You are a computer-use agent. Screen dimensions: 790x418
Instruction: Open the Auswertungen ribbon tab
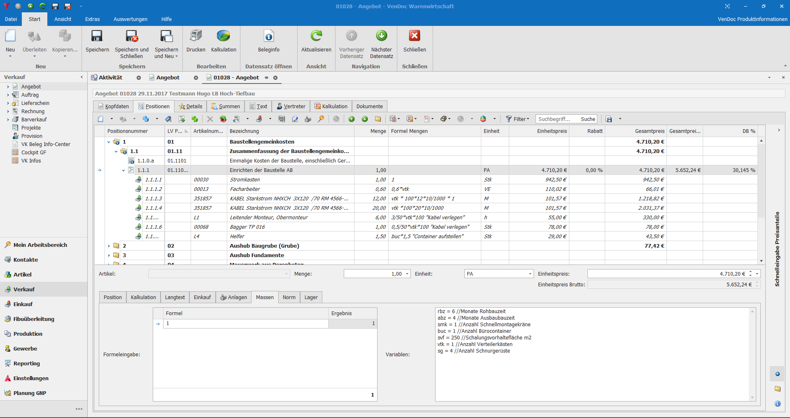pyautogui.click(x=130, y=19)
